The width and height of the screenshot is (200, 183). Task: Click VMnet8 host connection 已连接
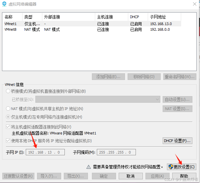pyautogui.click(x=103, y=29)
